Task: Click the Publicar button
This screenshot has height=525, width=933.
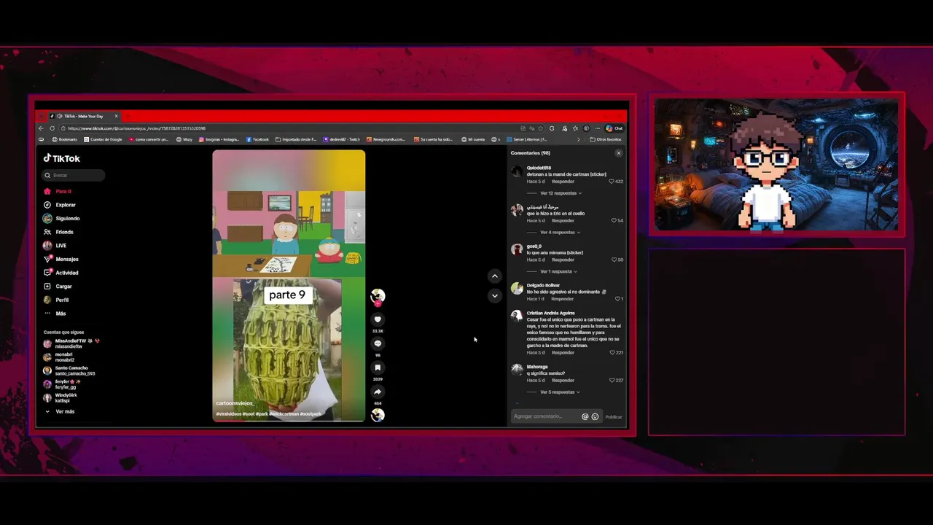Action: click(x=614, y=417)
